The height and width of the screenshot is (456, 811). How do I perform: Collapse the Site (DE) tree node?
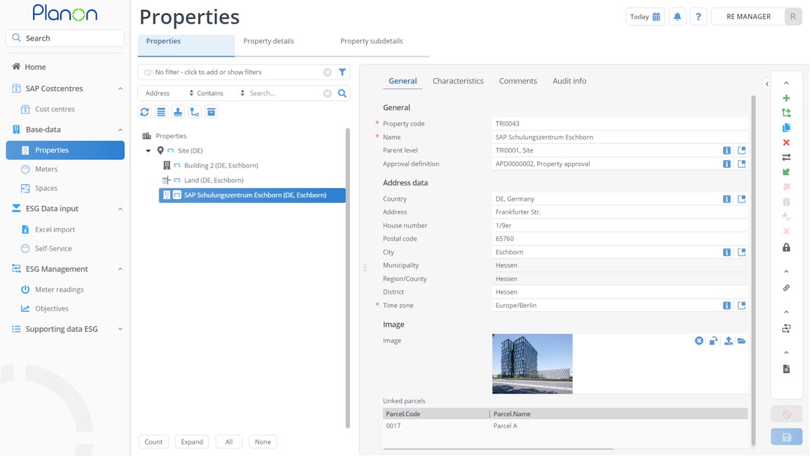149,150
